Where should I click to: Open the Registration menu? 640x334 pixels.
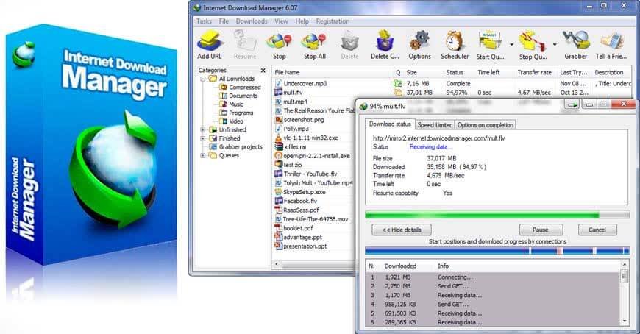pyautogui.click(x=333, y=21)
